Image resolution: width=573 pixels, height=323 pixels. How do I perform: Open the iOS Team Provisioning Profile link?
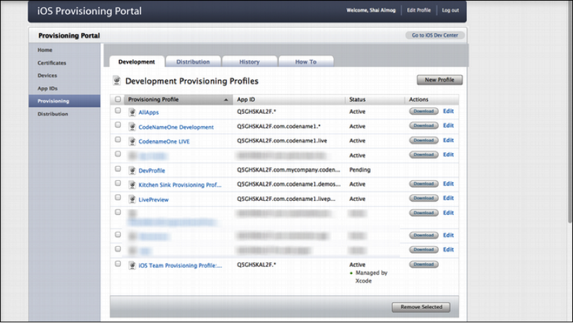pos(180,266)
